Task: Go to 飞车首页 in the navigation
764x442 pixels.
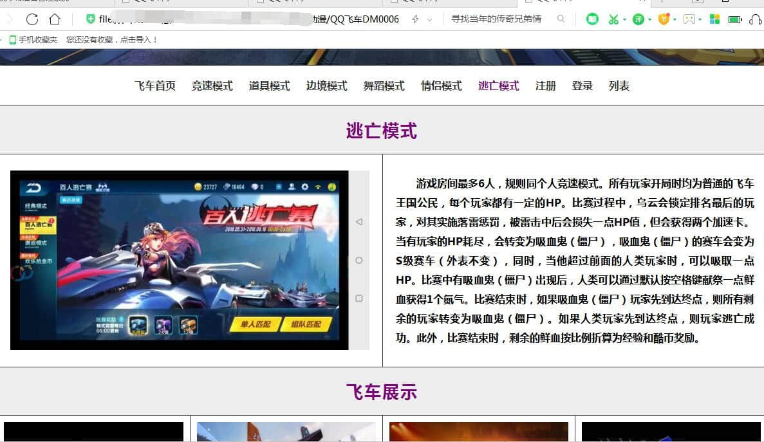Action: pyautogui.click(x=154, y=86)
